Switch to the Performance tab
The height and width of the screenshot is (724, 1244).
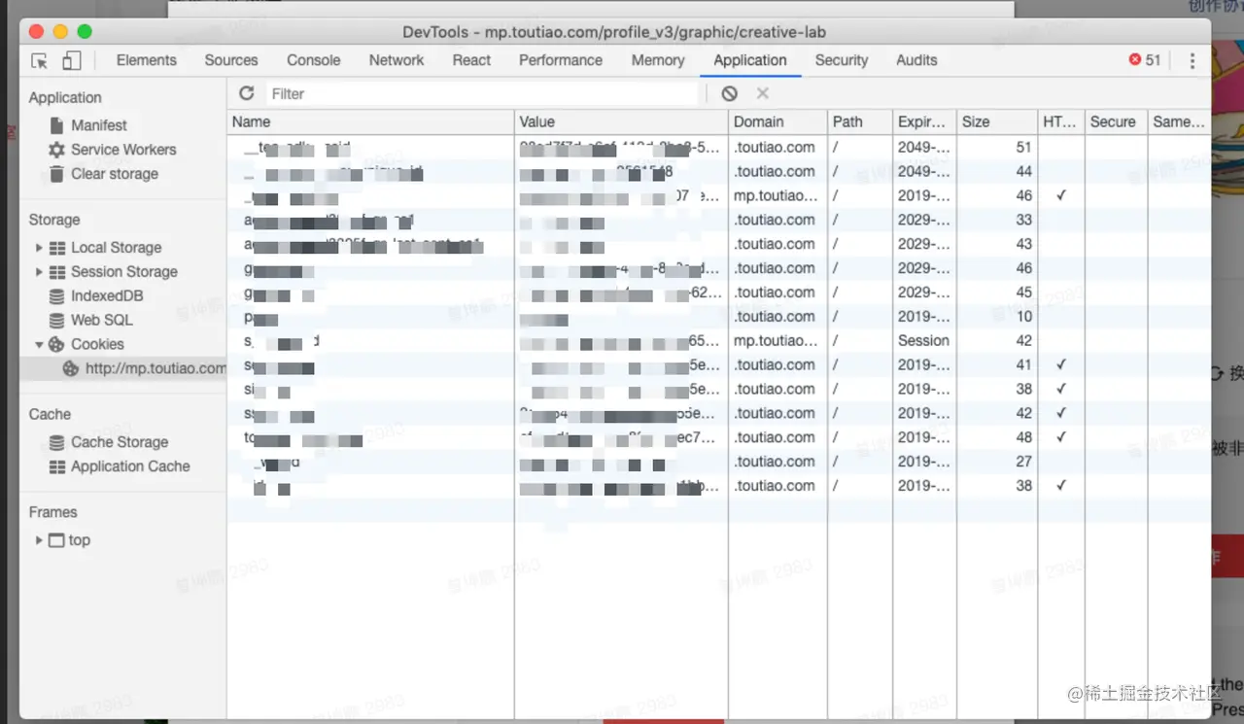[561, 60]
